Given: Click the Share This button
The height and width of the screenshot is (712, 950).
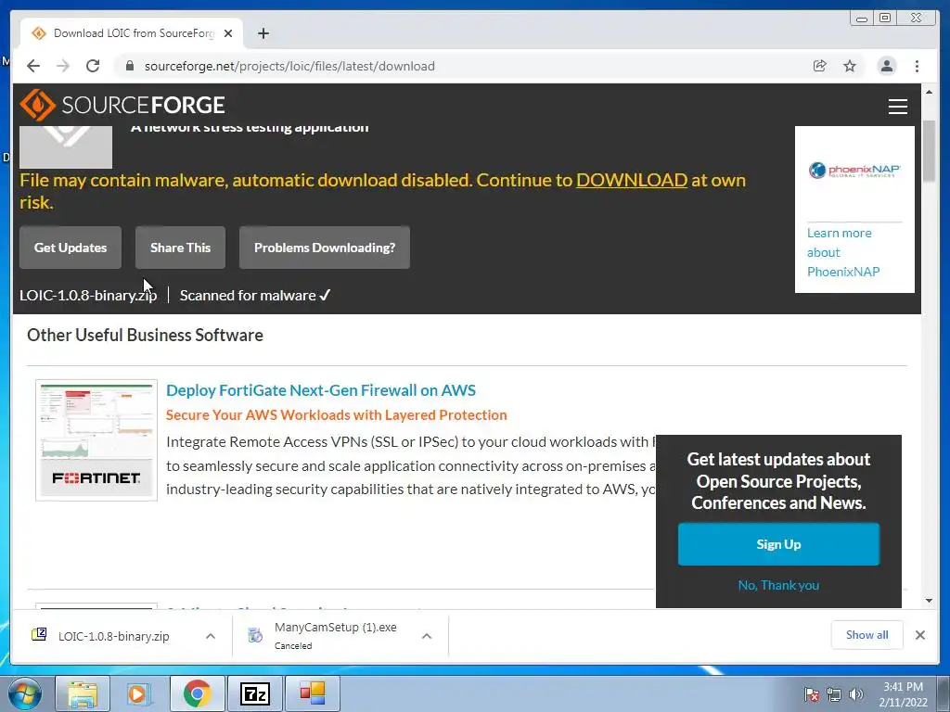Looking at the screenshot, I should 181,247.
